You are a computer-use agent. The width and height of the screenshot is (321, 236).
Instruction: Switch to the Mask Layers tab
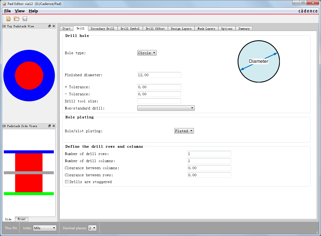[x=206, y=29]
